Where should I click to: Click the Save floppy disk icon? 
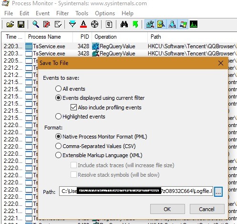coord(21,24)
